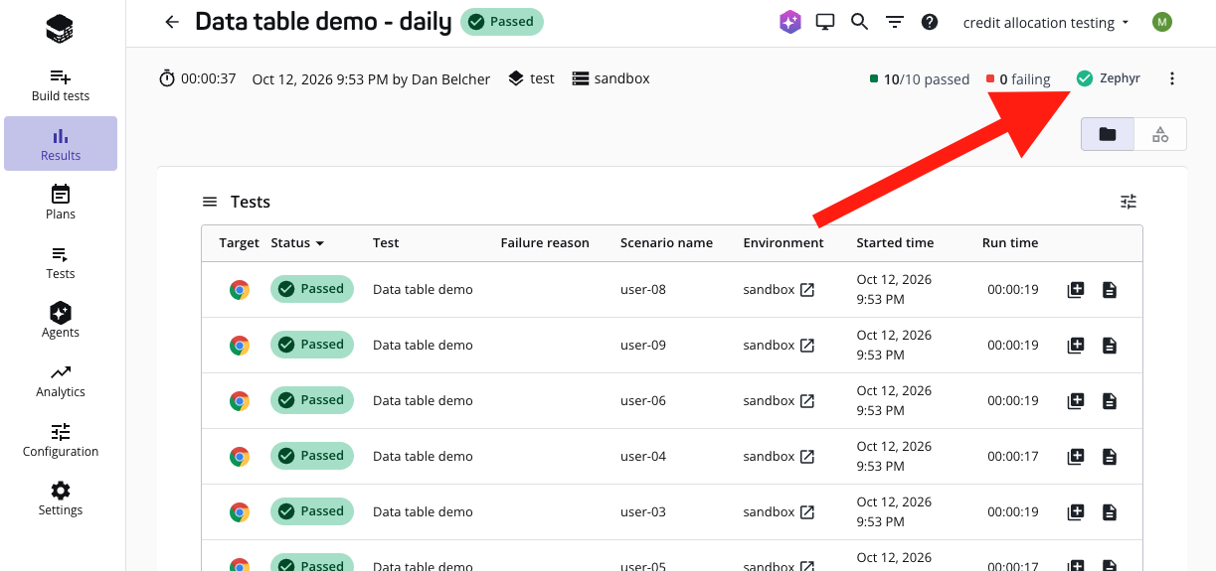This screenshot has height=571, width=1216.
Task: Open document icon for user-09 row
Action: [x=1110, y=346]
